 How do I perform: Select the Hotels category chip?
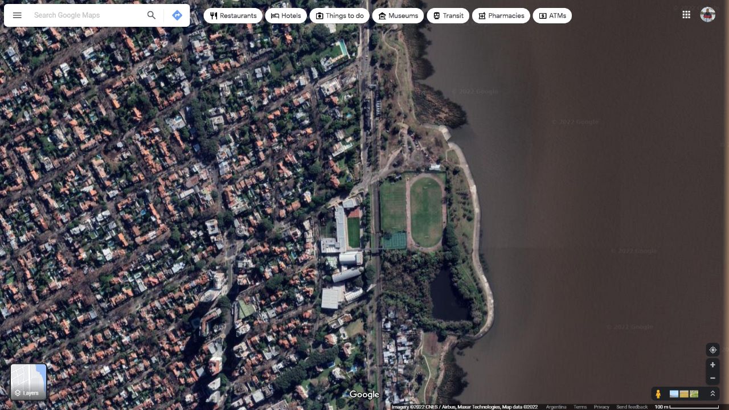(x=286, y=16)
